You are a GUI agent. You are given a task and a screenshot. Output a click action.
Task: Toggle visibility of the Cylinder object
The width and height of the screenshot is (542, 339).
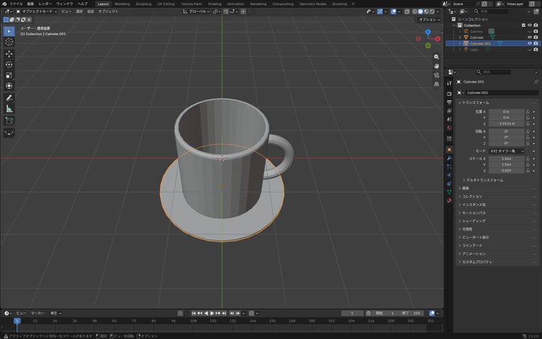coord(529,37)
